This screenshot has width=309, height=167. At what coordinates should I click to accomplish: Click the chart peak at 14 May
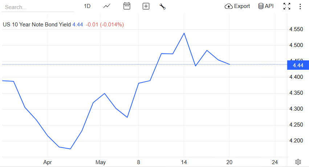(x=184, y=33)
